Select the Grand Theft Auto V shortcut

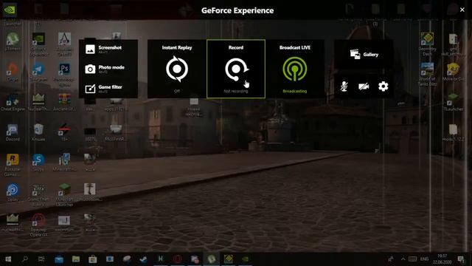click(38, 195)
